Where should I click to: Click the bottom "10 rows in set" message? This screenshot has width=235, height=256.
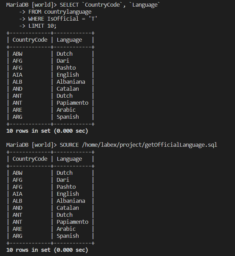click(47, 250)
